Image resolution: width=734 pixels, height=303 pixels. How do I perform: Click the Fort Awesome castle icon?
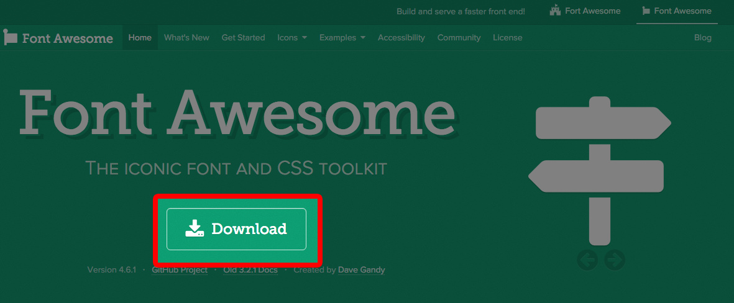coord(555,11)
